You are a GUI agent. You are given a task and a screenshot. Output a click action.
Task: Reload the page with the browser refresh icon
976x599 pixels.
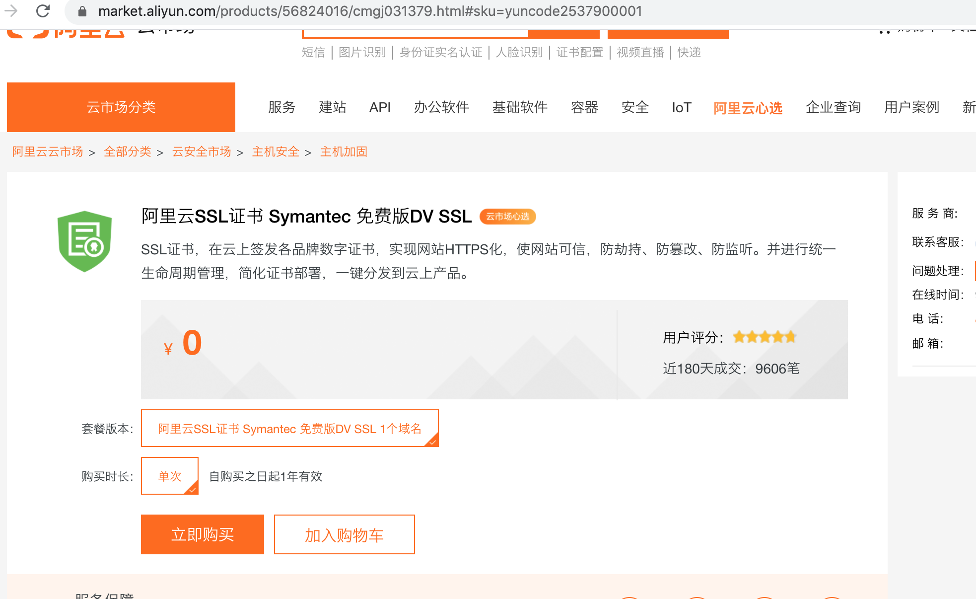[43, 11]
